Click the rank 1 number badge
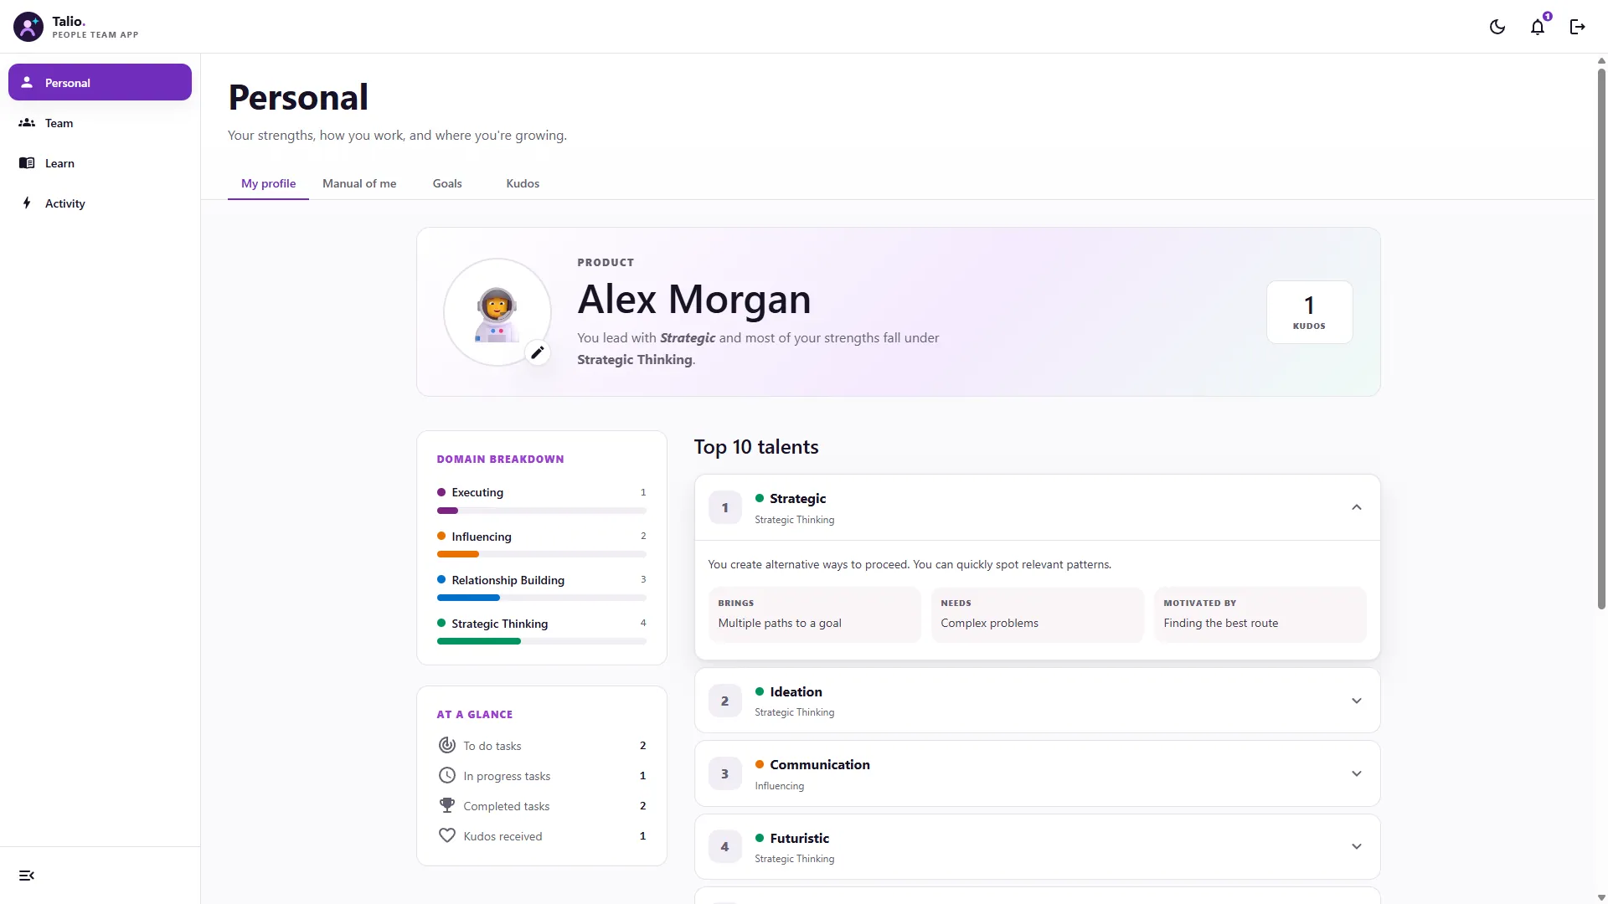1608x904 pixels. [725, 507]
